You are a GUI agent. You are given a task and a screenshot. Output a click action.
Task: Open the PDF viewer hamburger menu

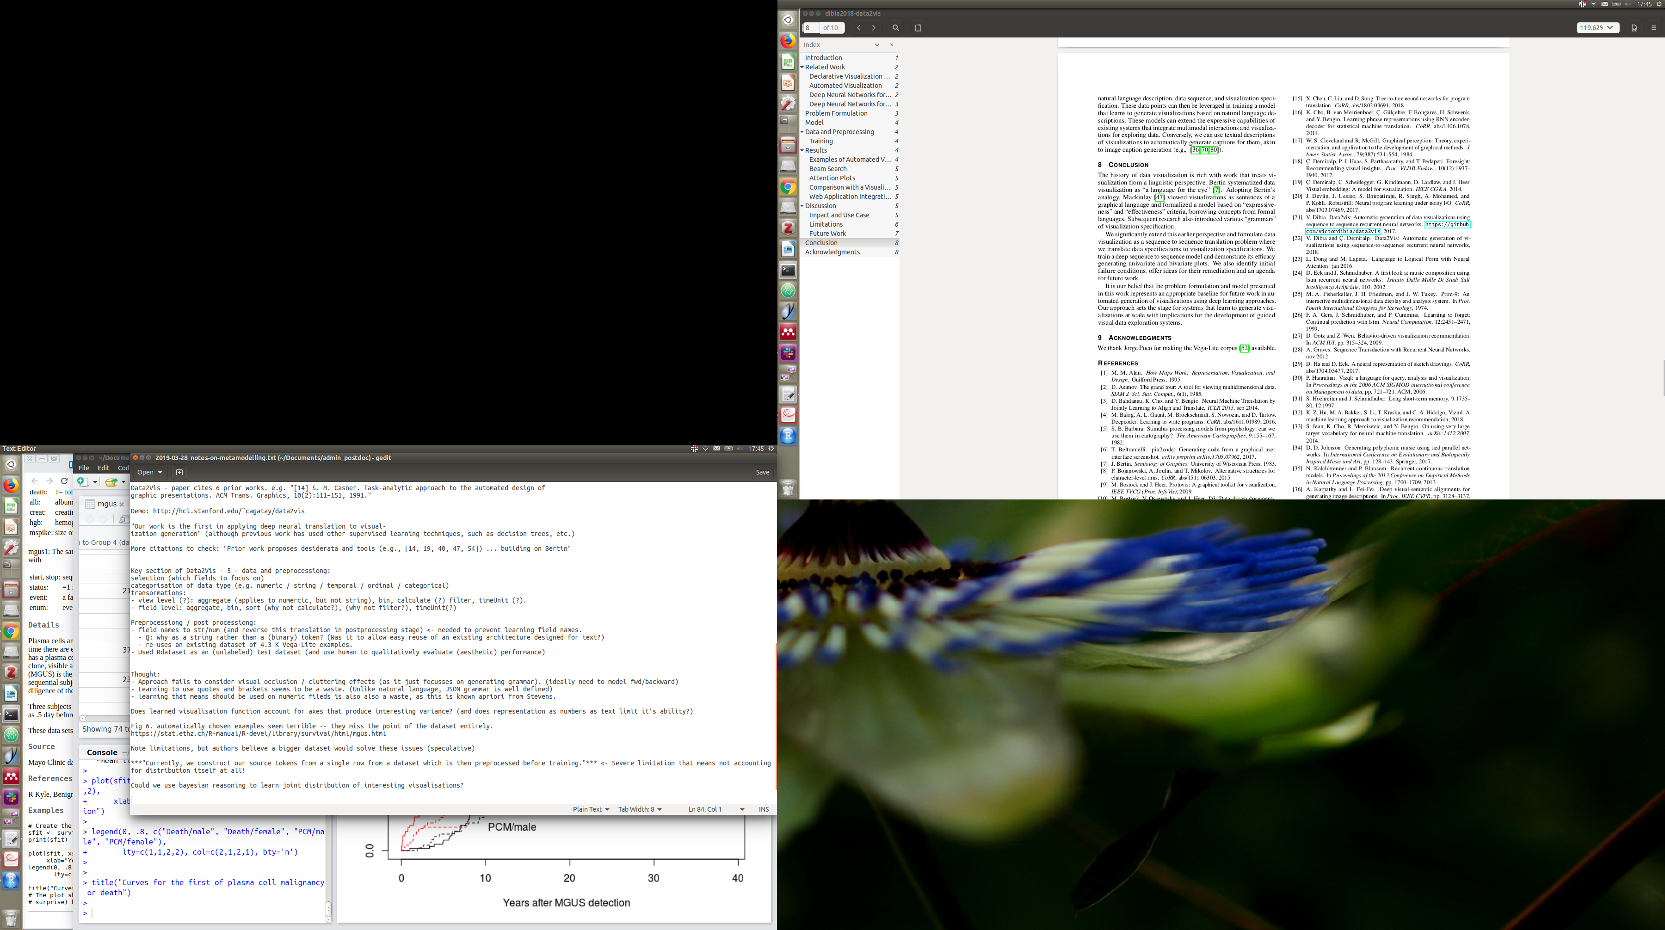pyautogui.click(x=1653, y=28)
